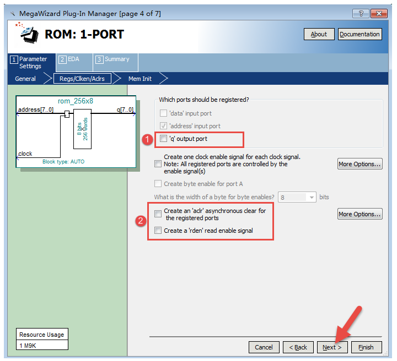The image size is (397, 361).
Task: Go to the General settings step
Action: coord(25,79)
